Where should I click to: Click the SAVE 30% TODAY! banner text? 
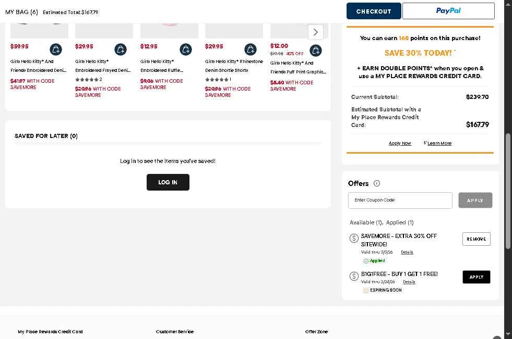(x=418, y=53)
